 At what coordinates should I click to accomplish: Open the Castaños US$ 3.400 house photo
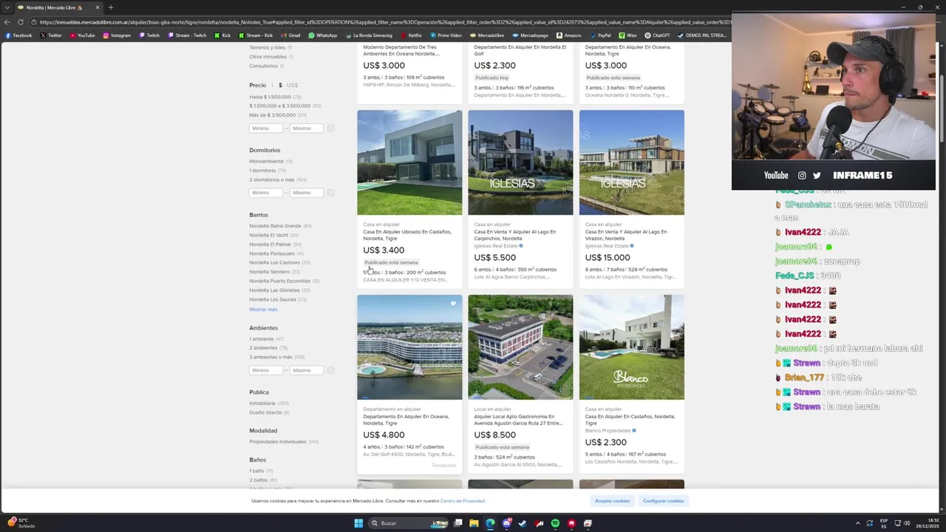click(409, 163)
